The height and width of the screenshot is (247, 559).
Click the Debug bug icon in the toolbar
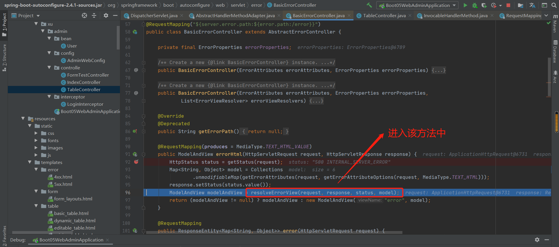[x=475, y=5]
